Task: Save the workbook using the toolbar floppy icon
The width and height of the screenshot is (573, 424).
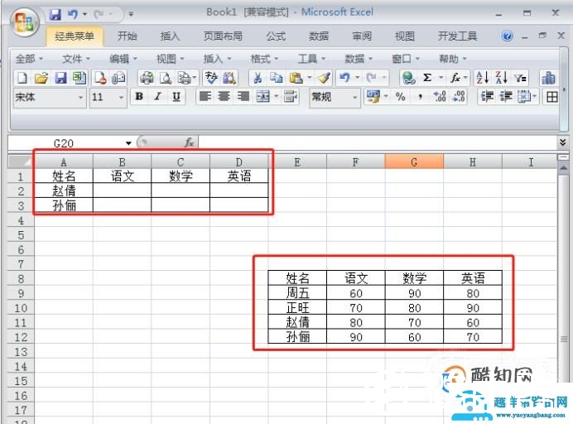Action: 60,78
